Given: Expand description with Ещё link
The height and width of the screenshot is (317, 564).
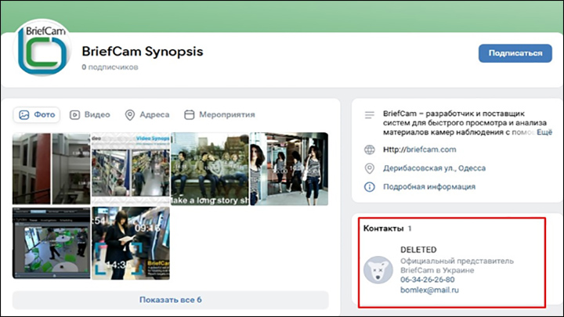Looking at the screenshot, I should 543,133.
